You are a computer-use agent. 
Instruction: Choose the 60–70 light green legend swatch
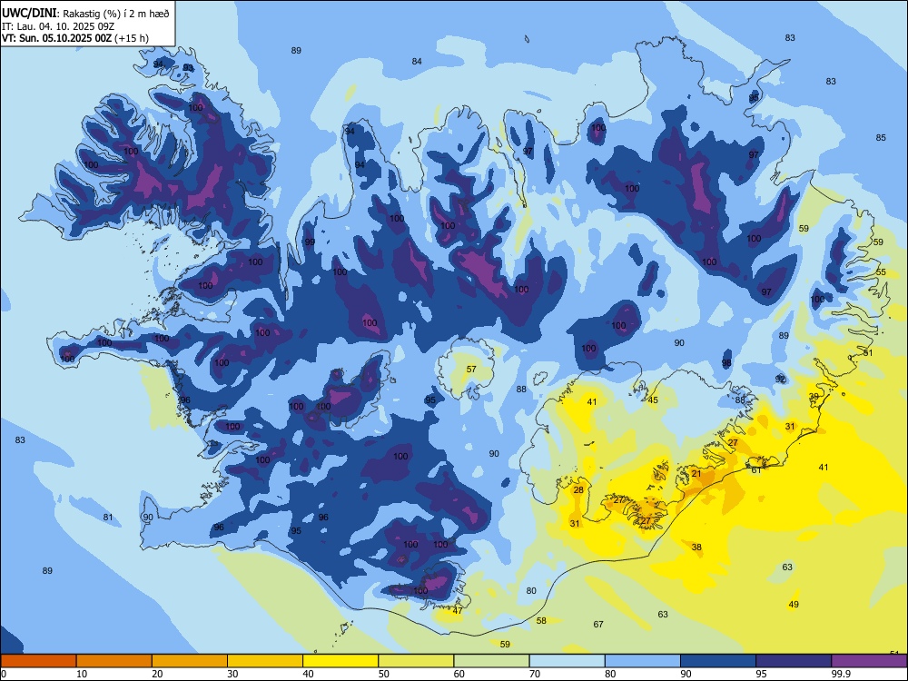491,661
